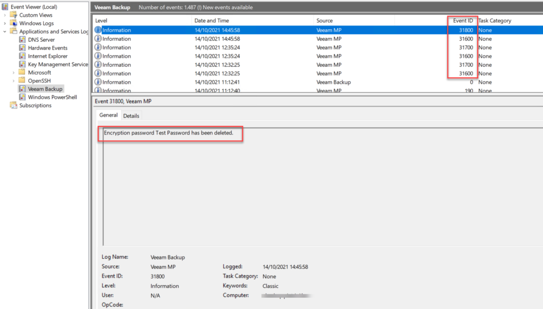
Task: Click the Logged value "14/10/2021 14:45:58"
Action: (285, 267)
